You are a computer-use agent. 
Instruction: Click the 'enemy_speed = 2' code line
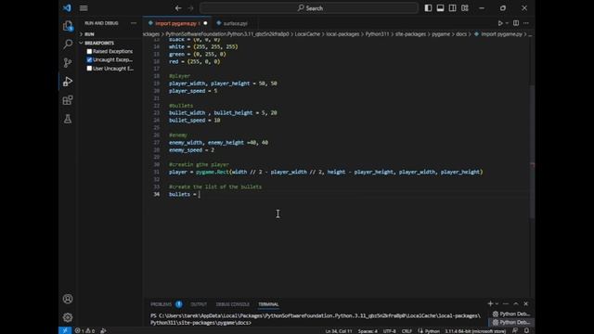191,150
